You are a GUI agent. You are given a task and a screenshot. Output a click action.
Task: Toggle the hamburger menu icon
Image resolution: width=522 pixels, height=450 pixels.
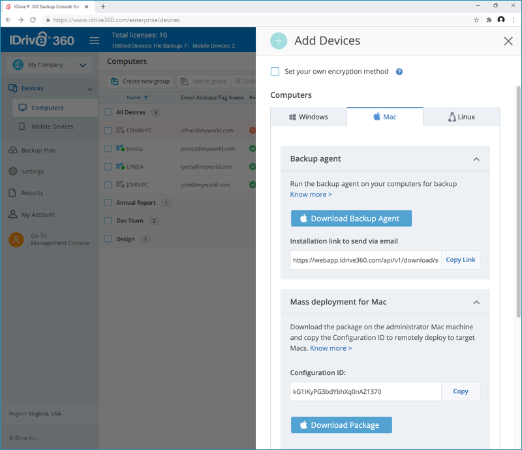click(x=94, y=40)
